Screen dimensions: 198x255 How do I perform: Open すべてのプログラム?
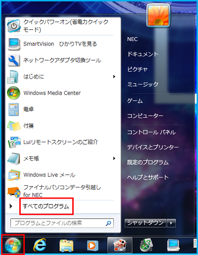pos(46,206)
